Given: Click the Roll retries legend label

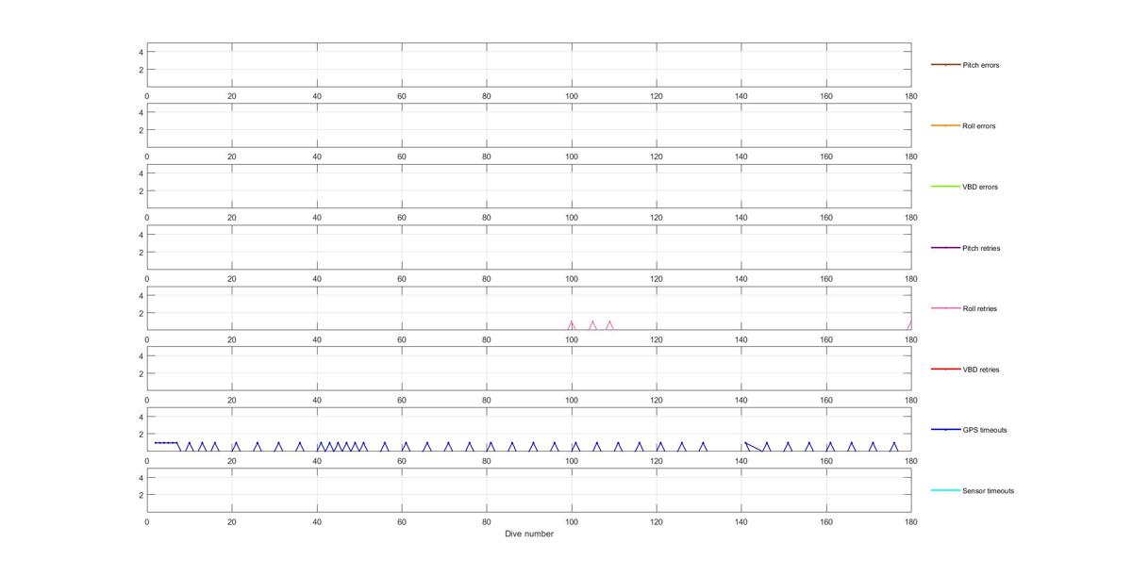Looking at the screenshot, I should tap(979, 308).
